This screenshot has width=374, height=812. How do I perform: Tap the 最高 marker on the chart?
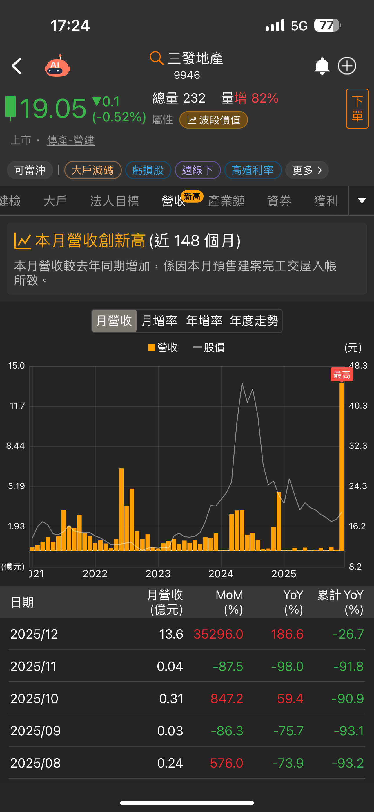[x=342, y=374]
